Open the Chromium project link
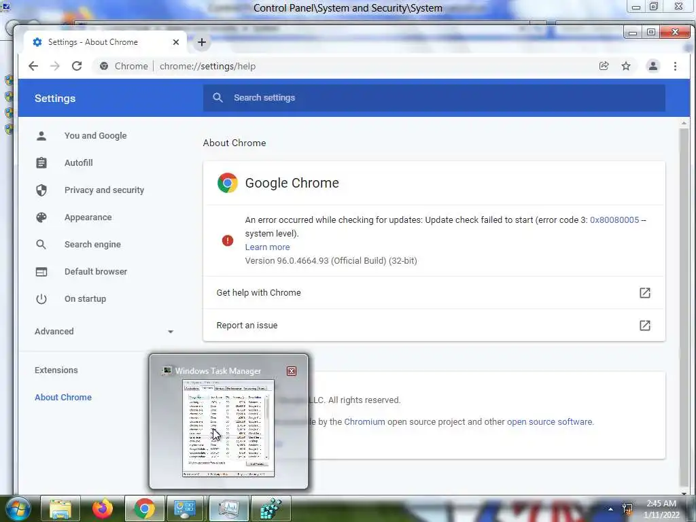Screen dimensions: 696x522 [364, 421]
